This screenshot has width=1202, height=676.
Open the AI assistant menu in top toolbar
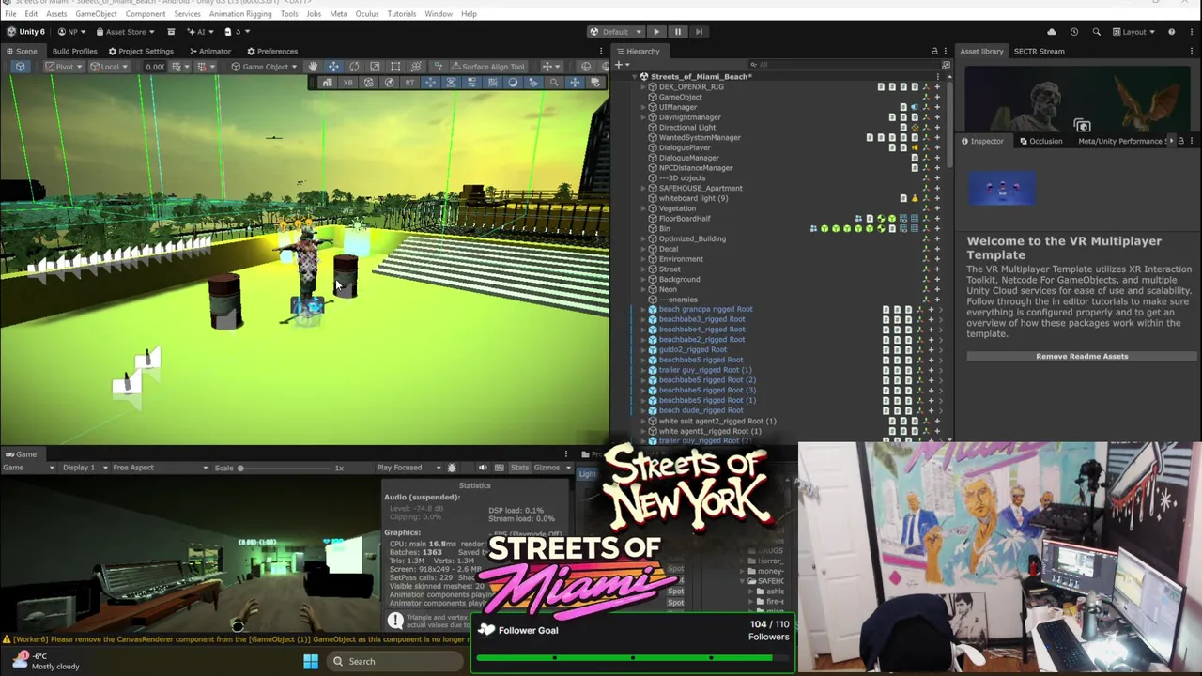click(x=201, y=32)
